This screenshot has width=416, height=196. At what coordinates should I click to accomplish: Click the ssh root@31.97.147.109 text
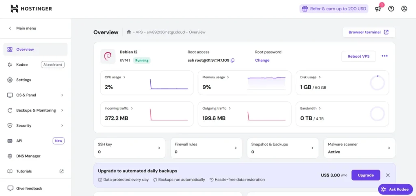(208, 60)
